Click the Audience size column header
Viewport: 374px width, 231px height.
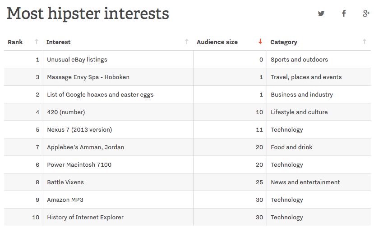pyautogui.click(x=217, y=42)
